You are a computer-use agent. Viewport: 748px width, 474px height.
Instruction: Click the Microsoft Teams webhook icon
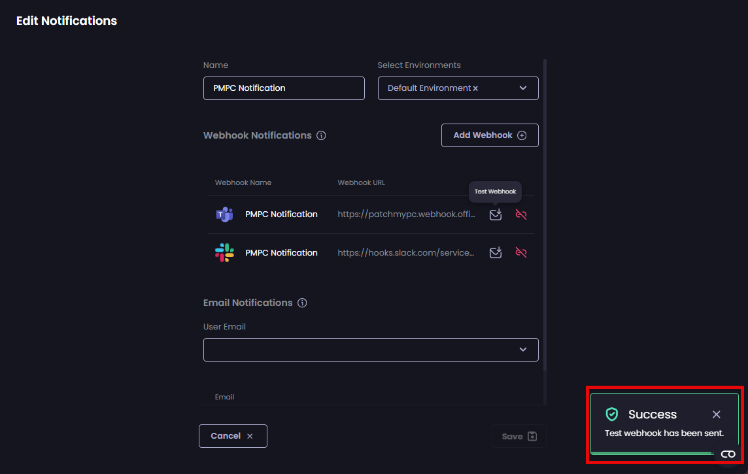[x=224, y=214]
